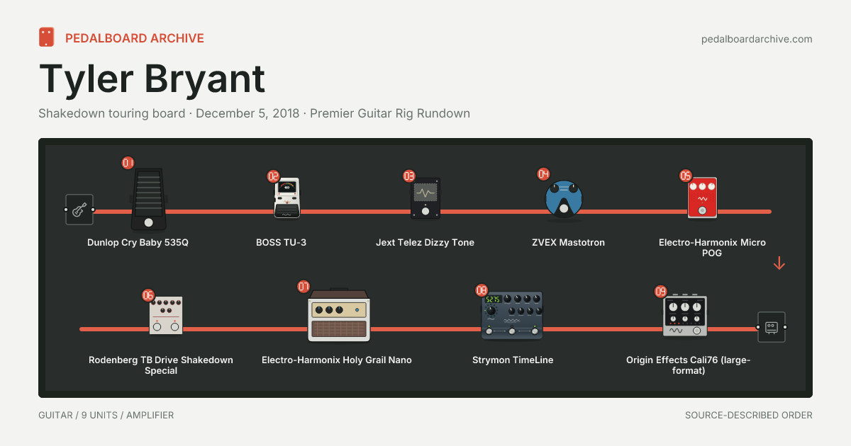
Task: Click the Pedalboard Archive logo icon
Action: click(x=47, y=38)
